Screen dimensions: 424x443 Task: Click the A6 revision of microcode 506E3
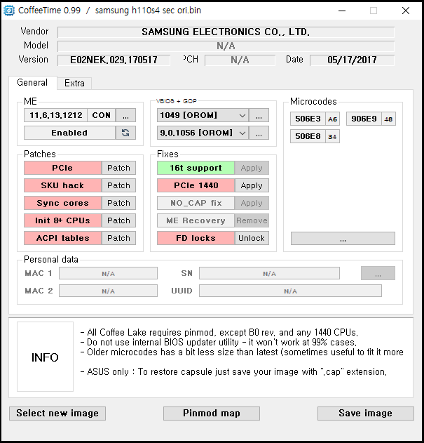pos(333,119)
